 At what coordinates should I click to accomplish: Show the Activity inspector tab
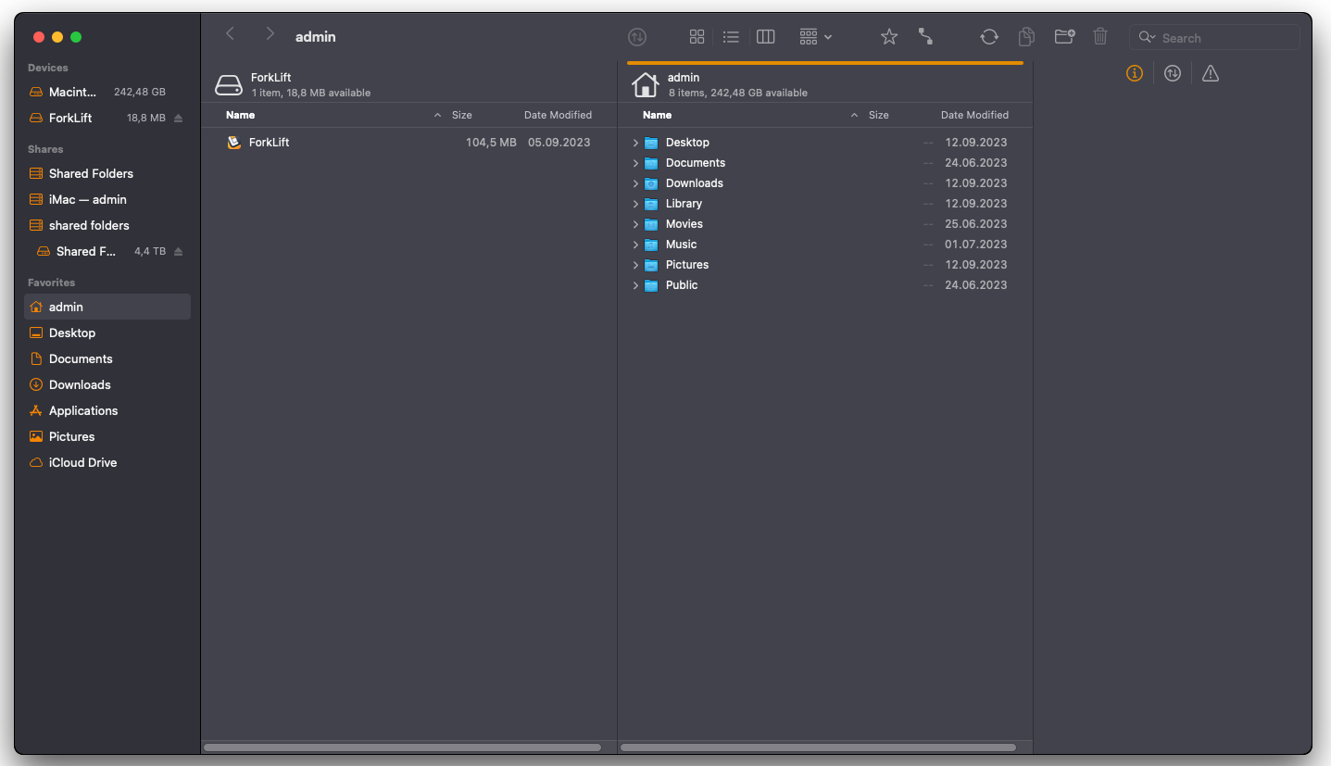1173,73
